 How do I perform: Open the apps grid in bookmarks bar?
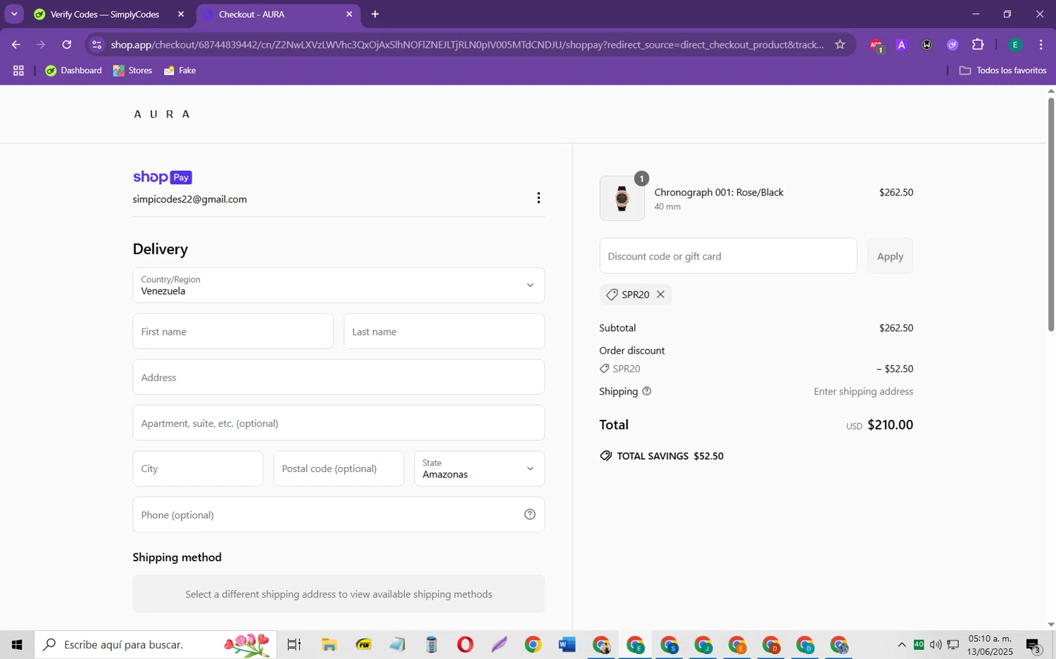coord(18,70)
